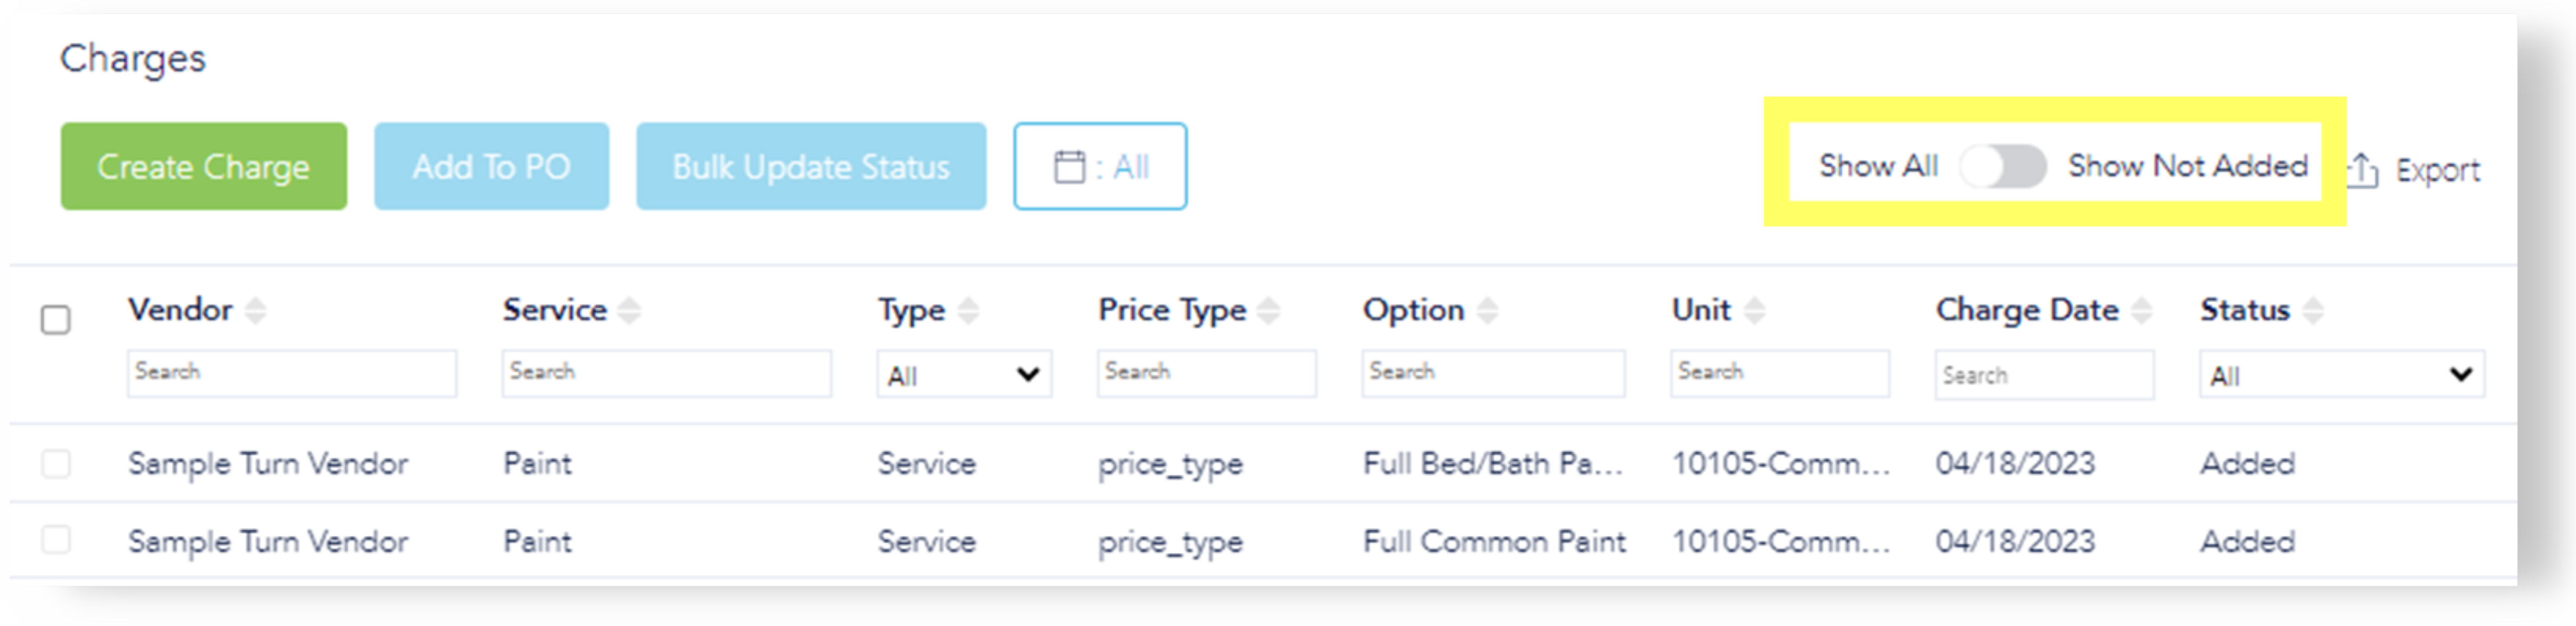The width and height of the screenshot is (2576, 626).
Task: Open the Status filter dropdown
Action: point(2340,374)
